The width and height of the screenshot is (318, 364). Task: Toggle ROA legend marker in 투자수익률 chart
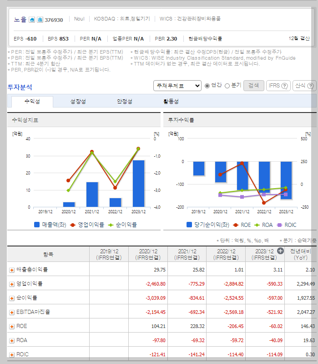click(257, 225)
